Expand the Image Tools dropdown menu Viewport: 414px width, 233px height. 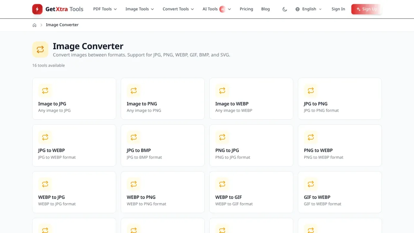[140, 9]
